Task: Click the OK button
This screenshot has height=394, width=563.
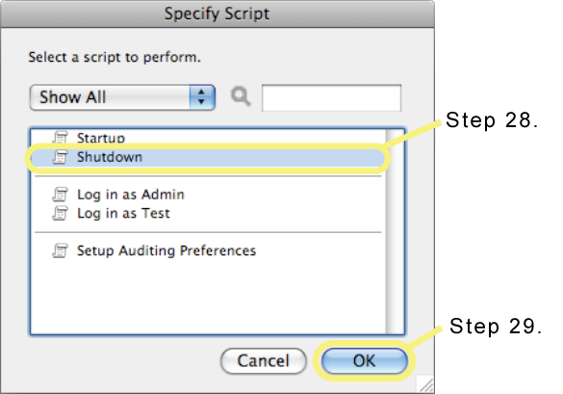Action: click(365, 360)
